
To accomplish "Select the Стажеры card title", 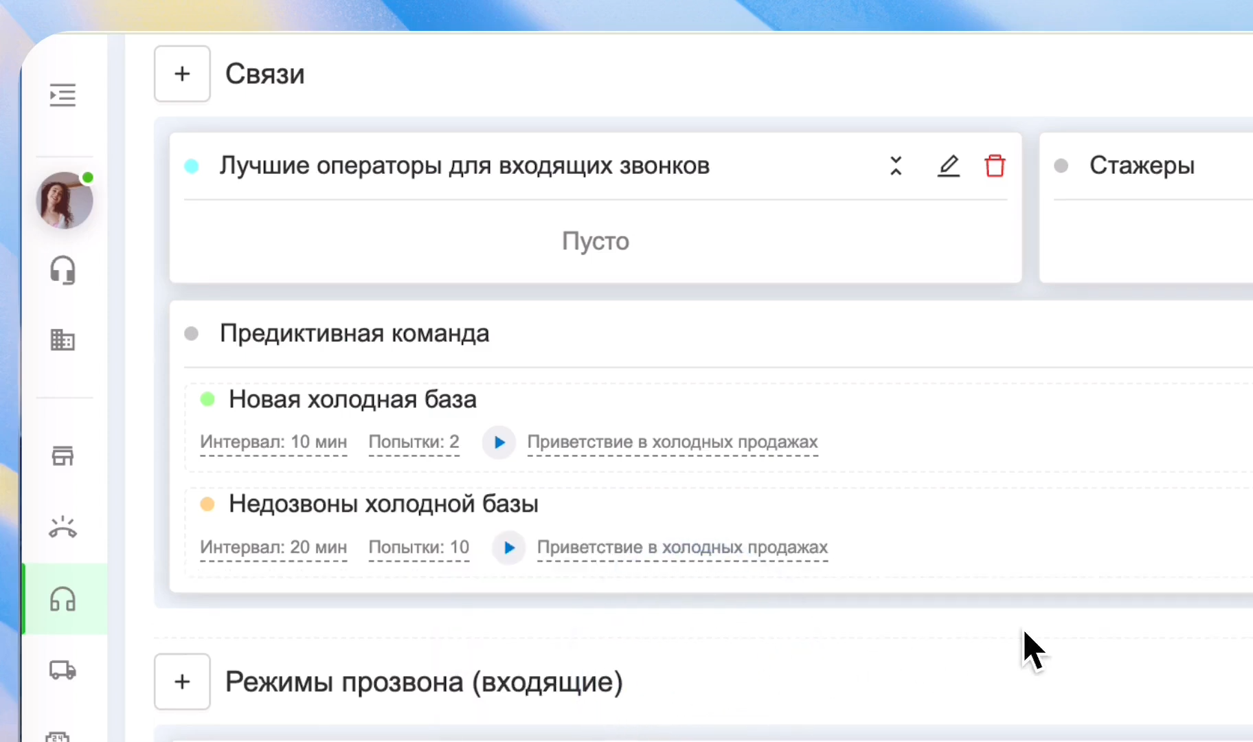I will pos(1142,166).
